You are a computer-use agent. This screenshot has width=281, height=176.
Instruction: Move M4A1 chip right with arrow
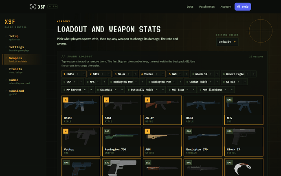coord(109,74)
